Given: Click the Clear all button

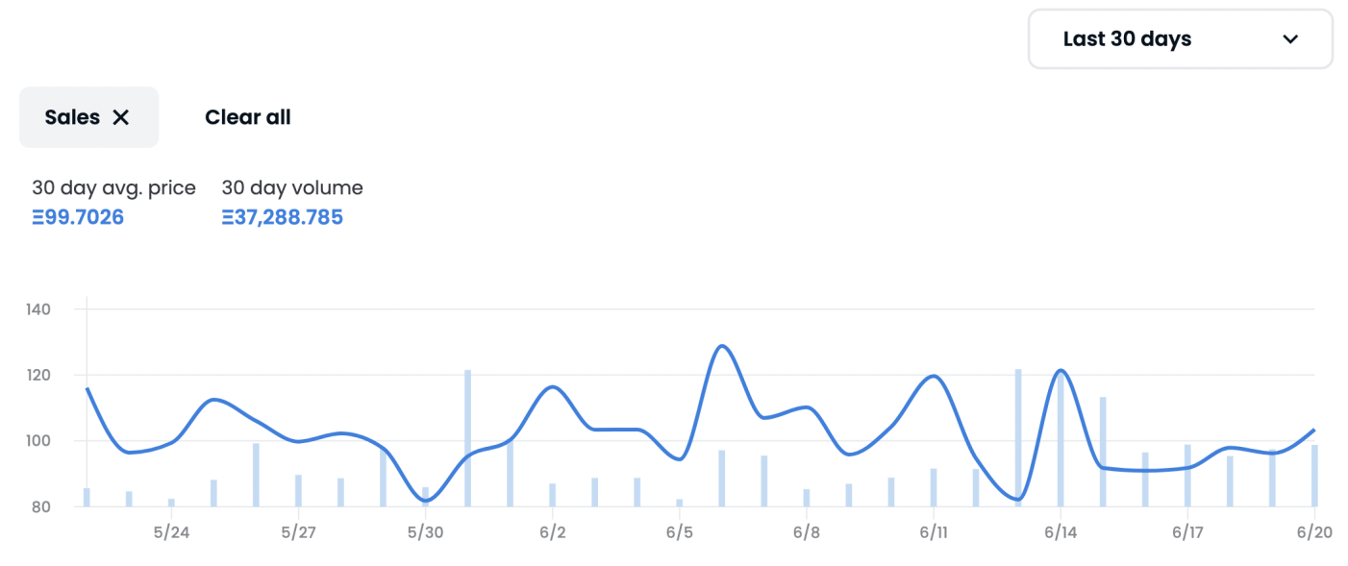Looking at the screenshot, I should 248,117.
